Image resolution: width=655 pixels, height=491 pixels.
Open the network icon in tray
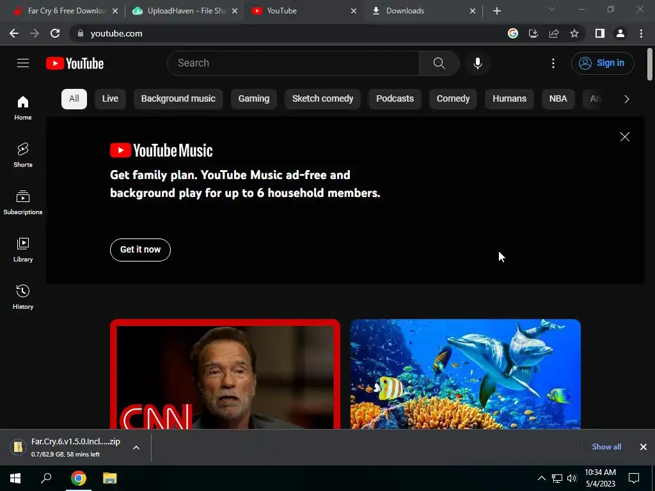click(556, 478)
